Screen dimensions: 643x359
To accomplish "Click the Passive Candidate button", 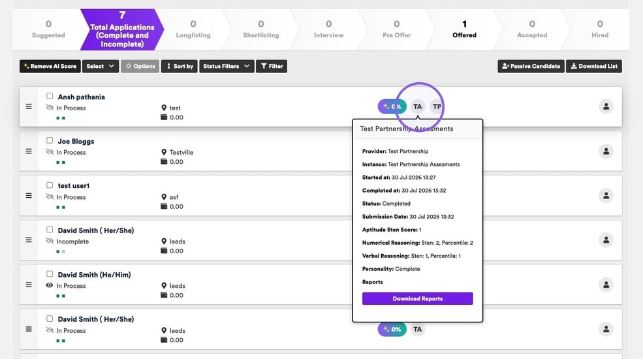I will (x=531, y=66).
